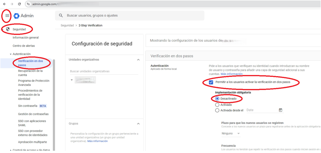
Task: Open site info icon in address bar
Action: click(x=28, y=4)
